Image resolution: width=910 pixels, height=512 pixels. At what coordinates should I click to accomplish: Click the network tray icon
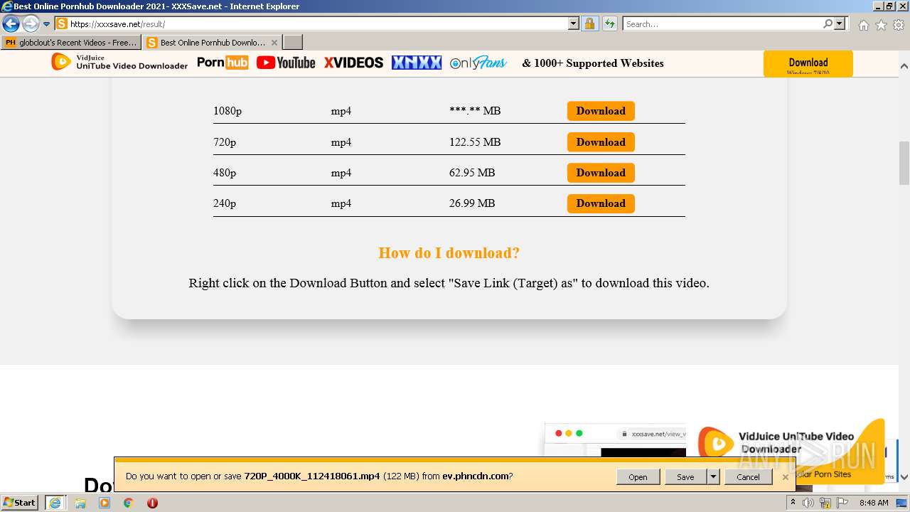[x=825, y=503]
